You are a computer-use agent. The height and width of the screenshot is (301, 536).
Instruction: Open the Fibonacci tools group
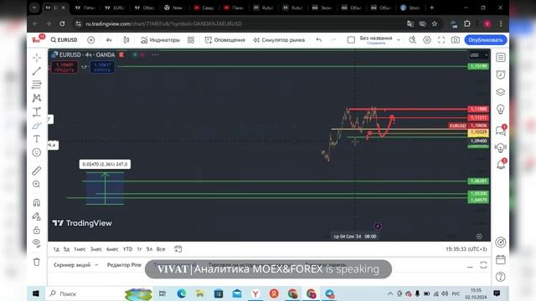[x=37, y=84]
